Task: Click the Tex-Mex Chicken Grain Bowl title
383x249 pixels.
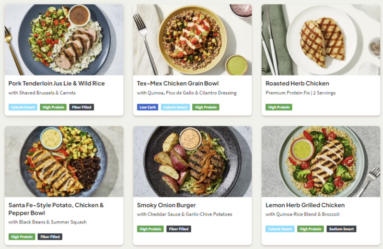Action: pos(178,83)
